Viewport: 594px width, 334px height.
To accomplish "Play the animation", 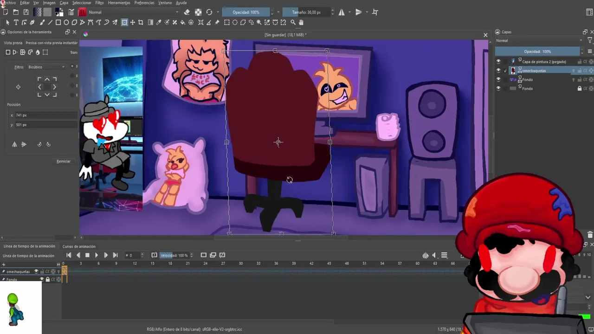I will click(x=97, y=255).
